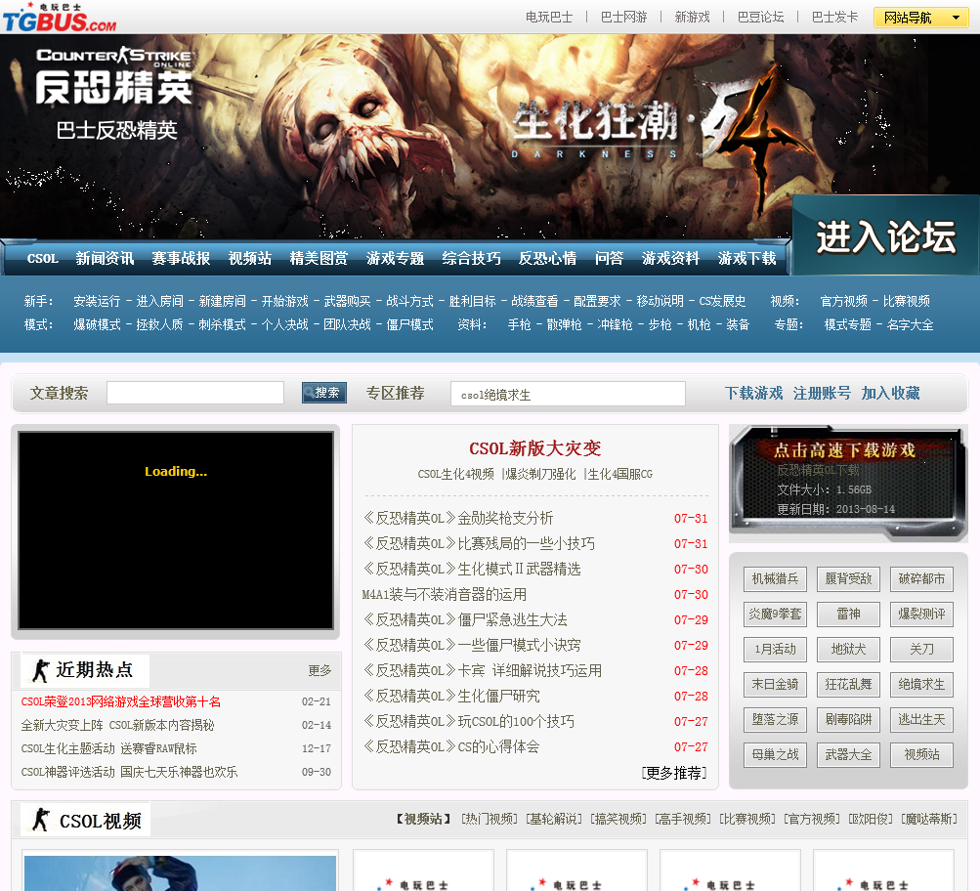Open the 网站导航 dropdown
Screen dimensions: 980x891
pyautogui.click(x=920, y=18)
